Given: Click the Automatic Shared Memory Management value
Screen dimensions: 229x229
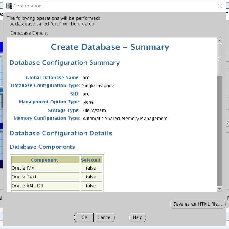Looking at the screenshot, I should (125, 118).
